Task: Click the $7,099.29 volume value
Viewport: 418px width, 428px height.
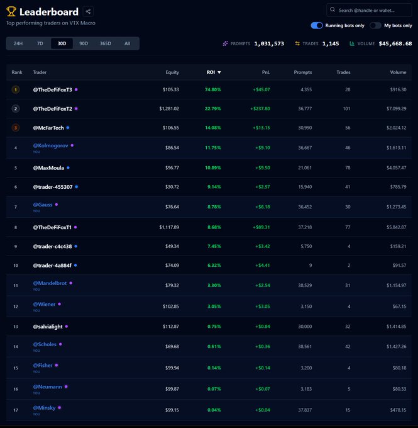Action: [397, 109]
